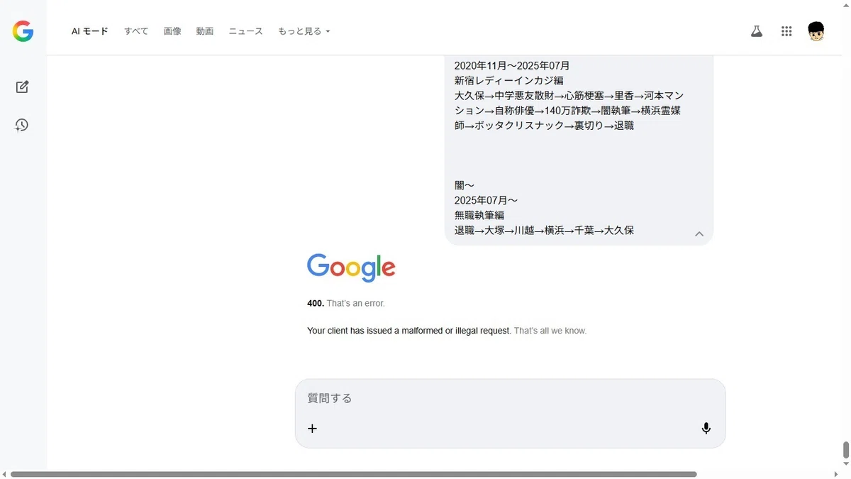
Task: Click the 400. That's an error text
Action: pos(346,303)
